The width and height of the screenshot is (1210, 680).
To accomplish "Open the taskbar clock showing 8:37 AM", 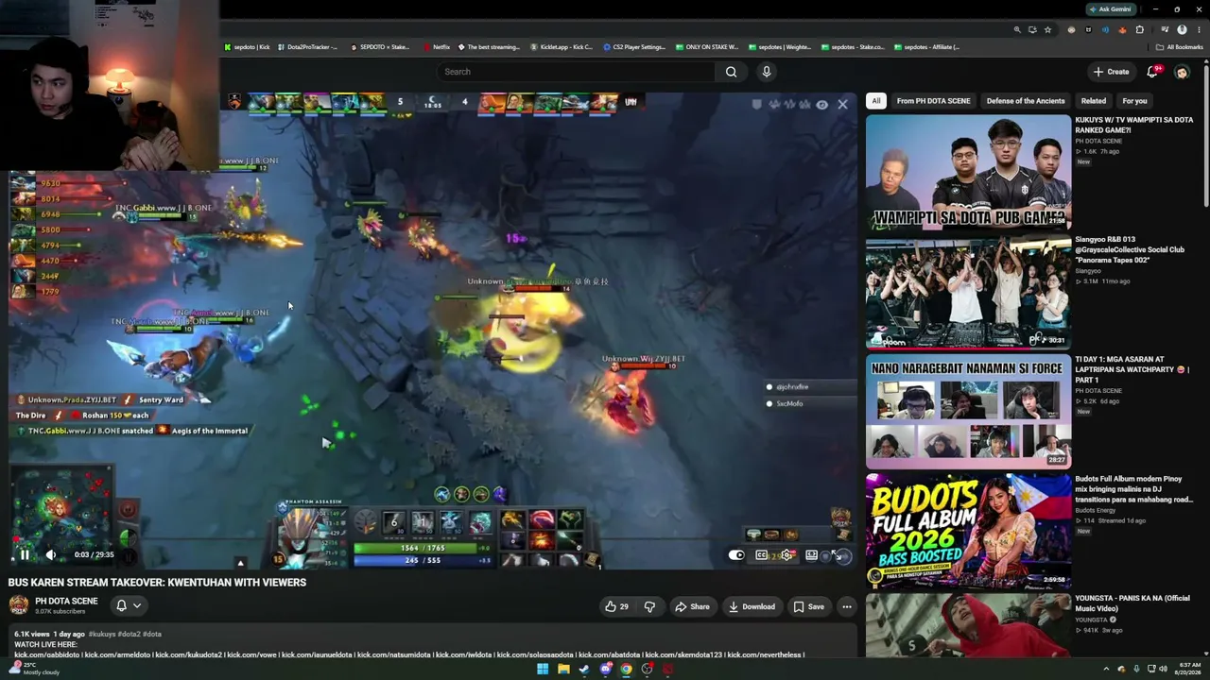I will [1188, 669].
